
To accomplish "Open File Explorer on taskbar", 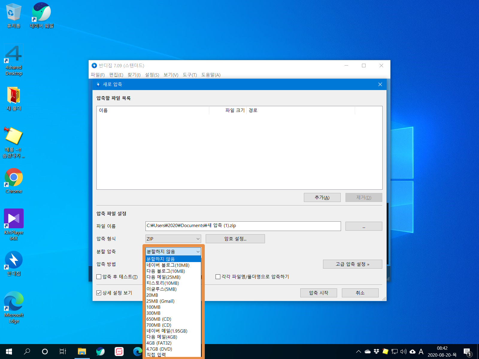I will pos(82,352).
